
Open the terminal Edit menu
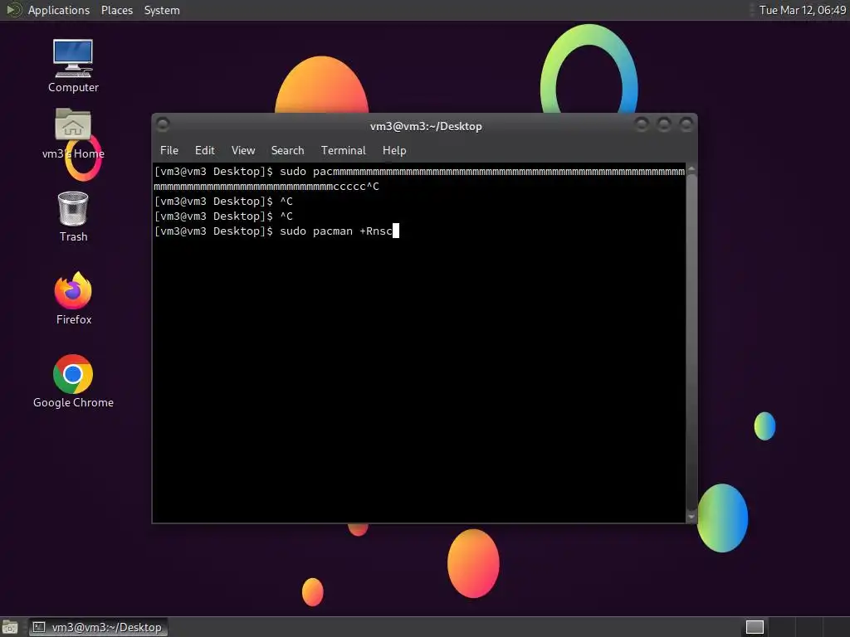205,151
